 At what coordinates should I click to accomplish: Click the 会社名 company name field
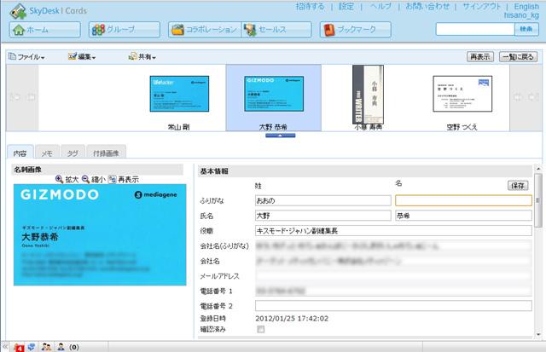[393, 261]
